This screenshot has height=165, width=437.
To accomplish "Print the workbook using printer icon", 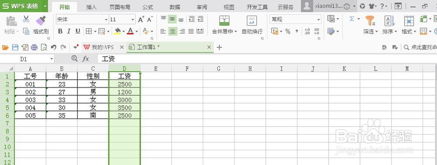I will (34, 47).
